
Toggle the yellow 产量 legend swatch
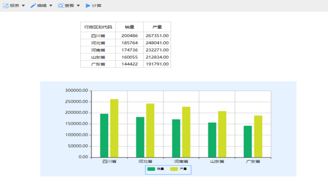coord(174,169)
